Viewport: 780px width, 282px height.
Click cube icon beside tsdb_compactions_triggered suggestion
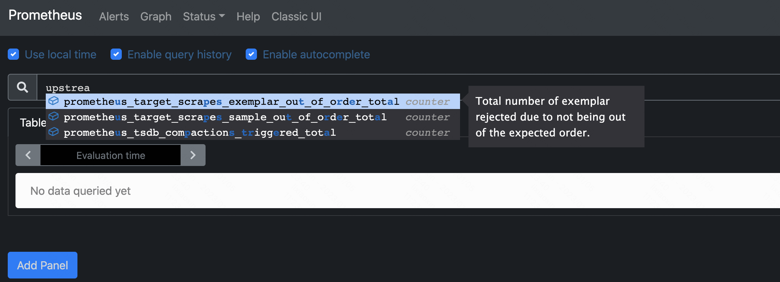pyautogui.click(x=54, y=132)
